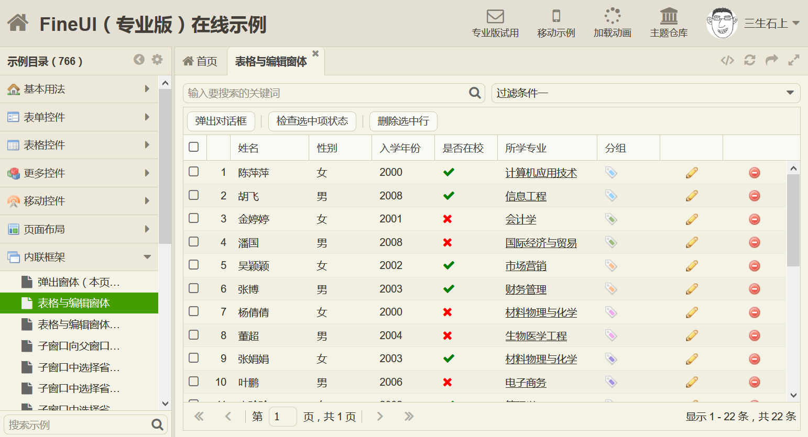This screenshot has width=808, height=437.
Task: Open the 三生石上 user dropdown
Action: [795, 23]
